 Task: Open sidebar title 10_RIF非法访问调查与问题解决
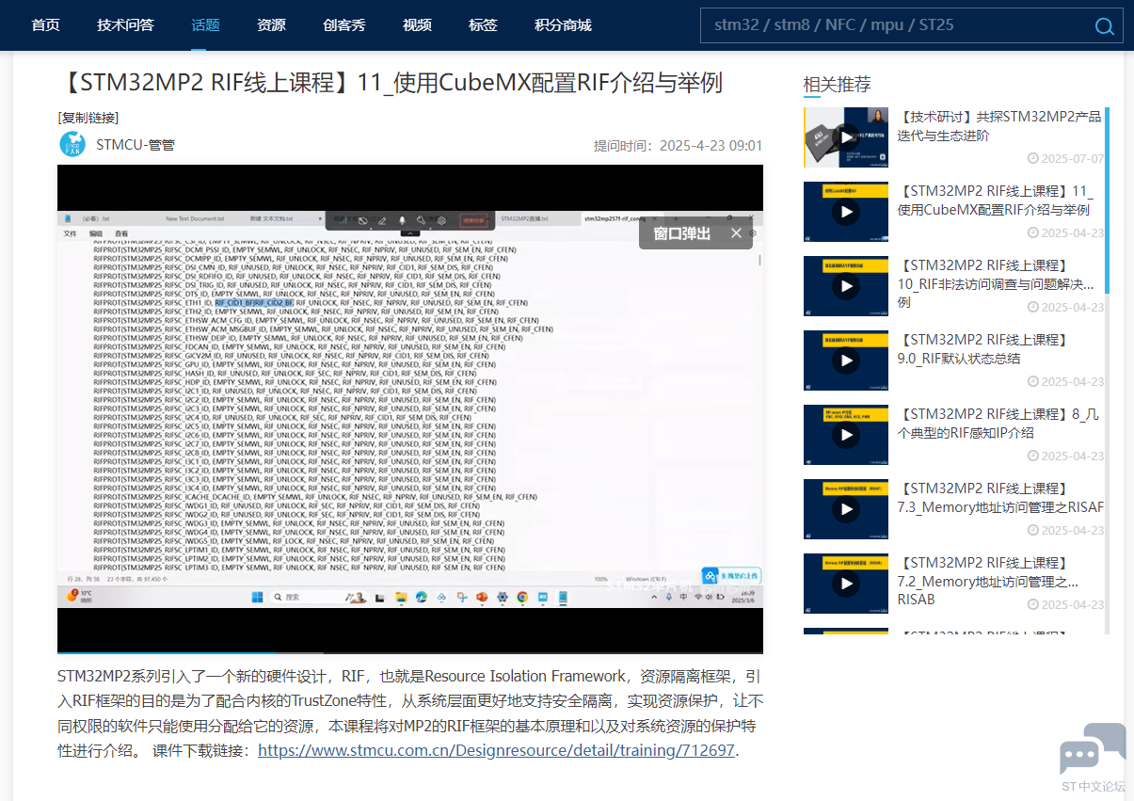[x=997, y=284]
